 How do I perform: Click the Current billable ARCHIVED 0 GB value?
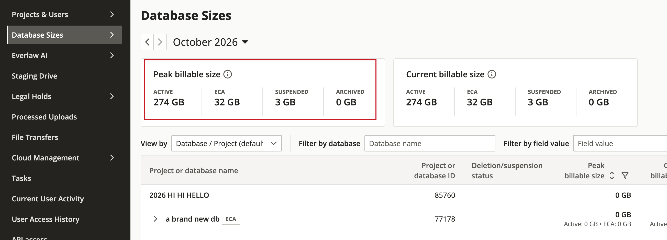(599, 102)
